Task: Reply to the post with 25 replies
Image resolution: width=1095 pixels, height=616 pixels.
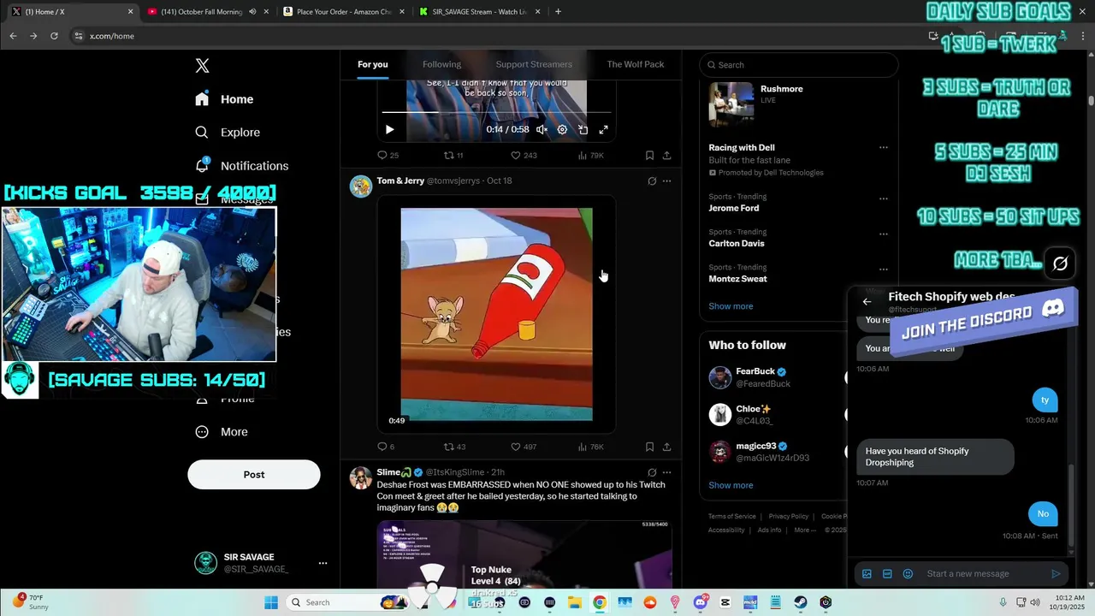Action: [388, 156]
